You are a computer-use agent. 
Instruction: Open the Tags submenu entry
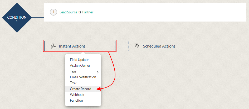point(83,71)
